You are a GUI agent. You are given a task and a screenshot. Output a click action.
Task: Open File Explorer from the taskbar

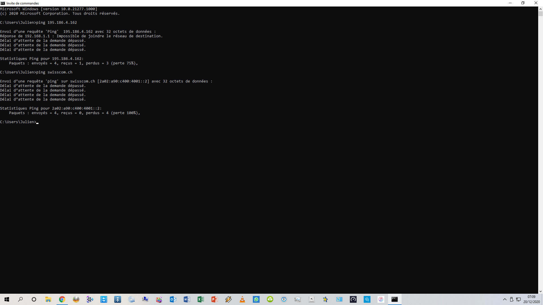pos(48,299)
